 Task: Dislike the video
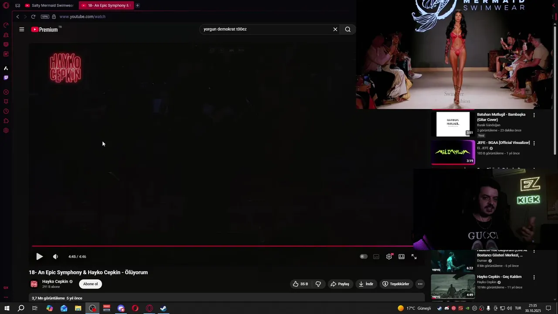pos(318,284)
